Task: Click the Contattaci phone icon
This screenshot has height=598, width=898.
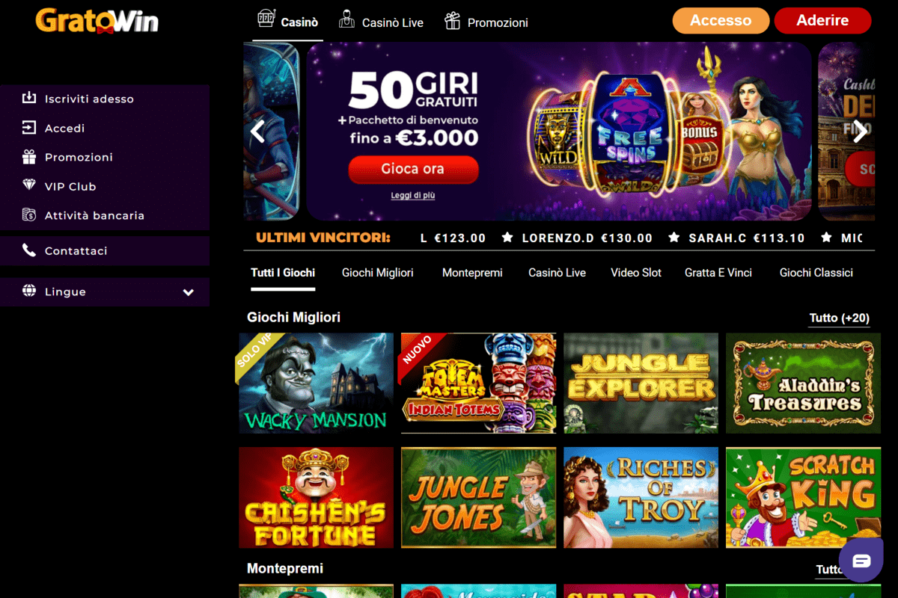Action: (x=29, y=250)
